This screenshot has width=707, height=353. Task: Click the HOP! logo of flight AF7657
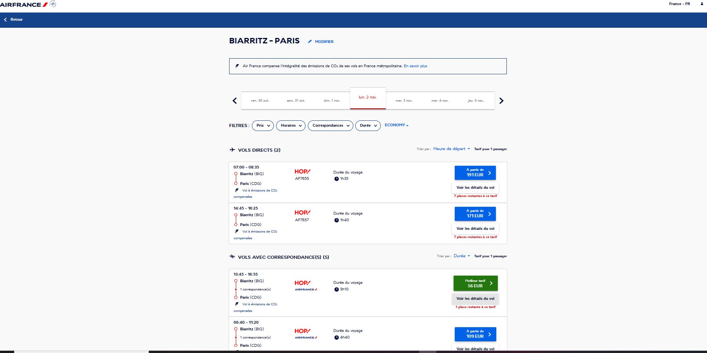point(302,213)
